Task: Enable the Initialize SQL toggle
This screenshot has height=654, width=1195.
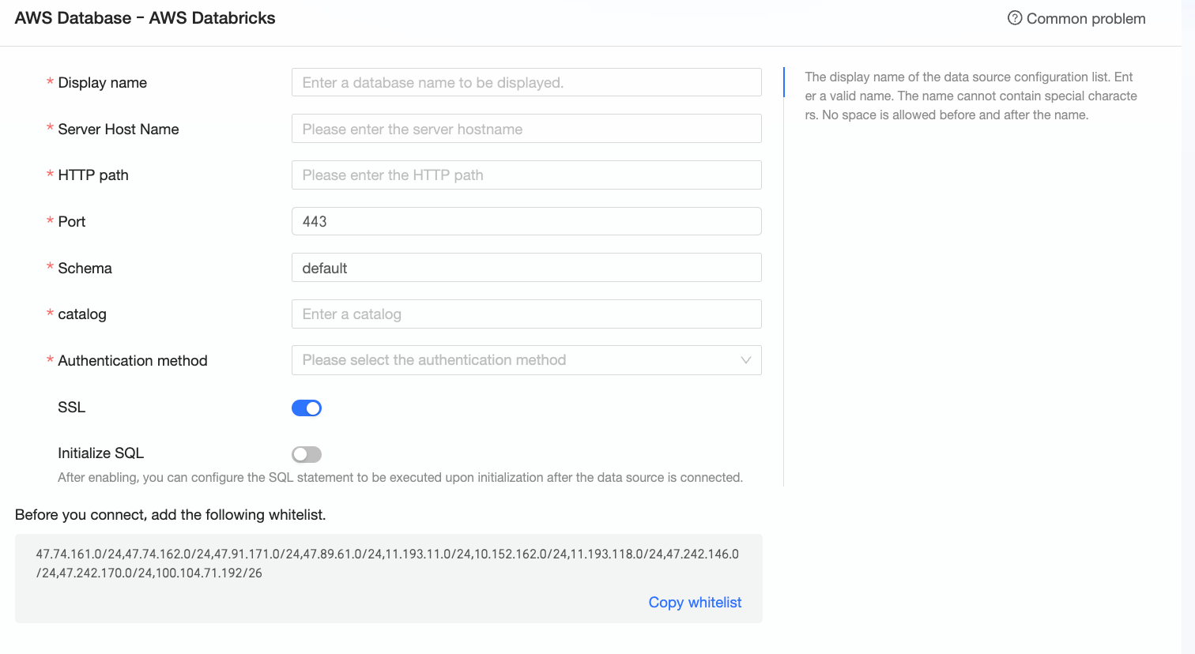Action: pyautogui.click(x=307, y=454)
